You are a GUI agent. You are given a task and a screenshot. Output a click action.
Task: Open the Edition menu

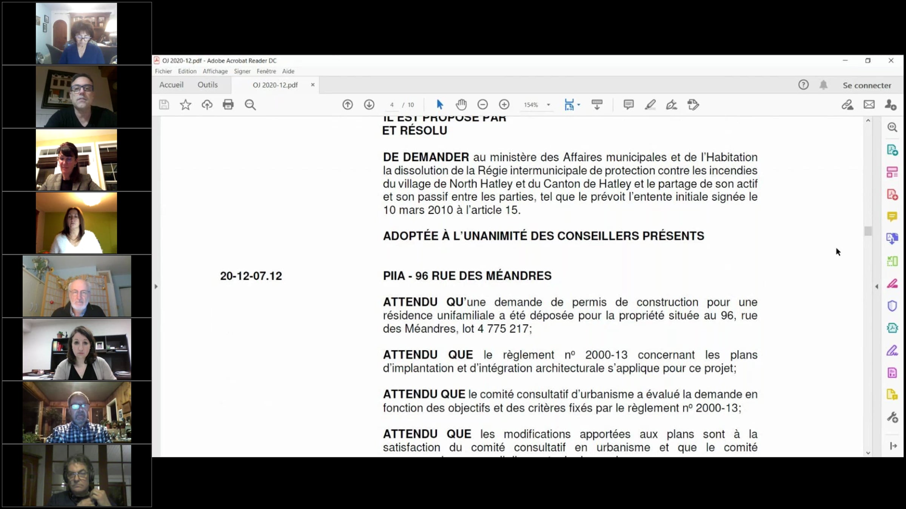coord(187,71)
